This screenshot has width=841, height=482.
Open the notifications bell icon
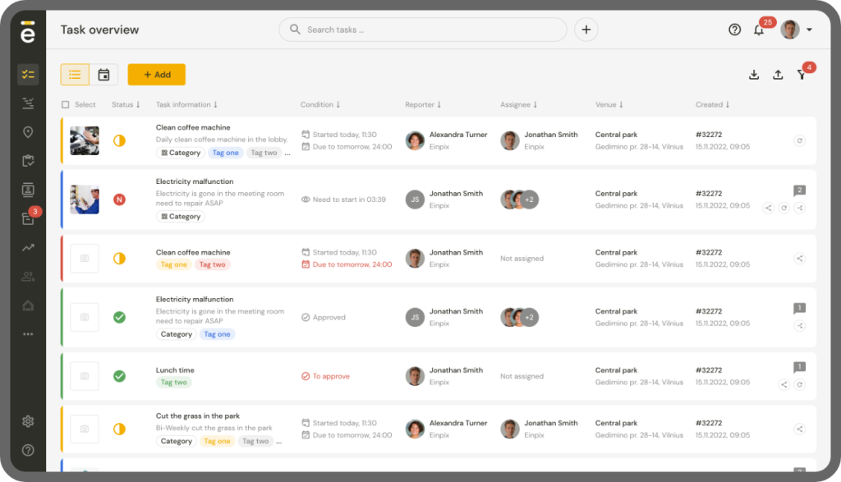point(758,30)
